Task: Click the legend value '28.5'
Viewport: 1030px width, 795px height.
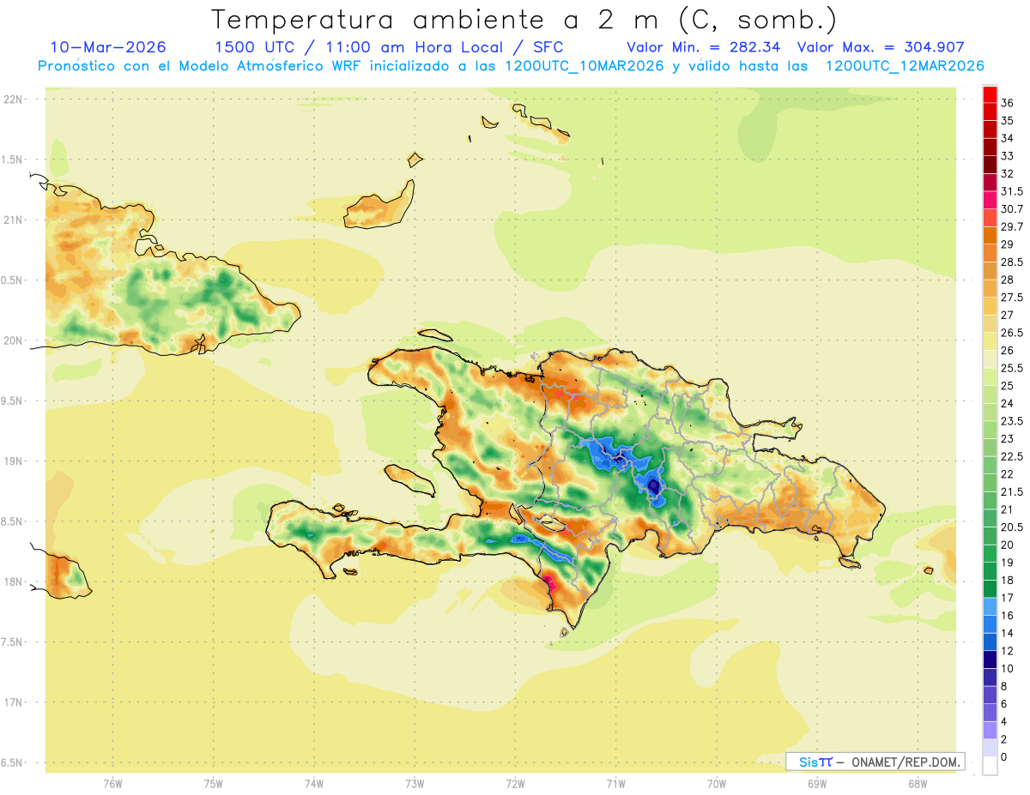Action: (1012, 262)
